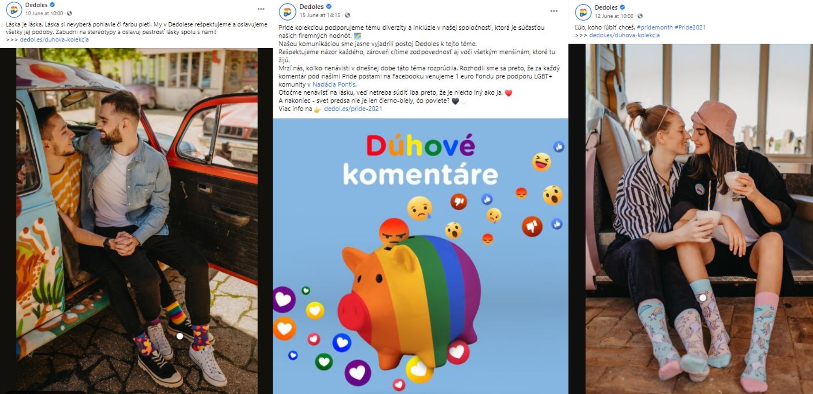Open the three-dot options menu on the 10 June post
The width and height of the screenshot is (813, 394).
click(x=261, y=9)
